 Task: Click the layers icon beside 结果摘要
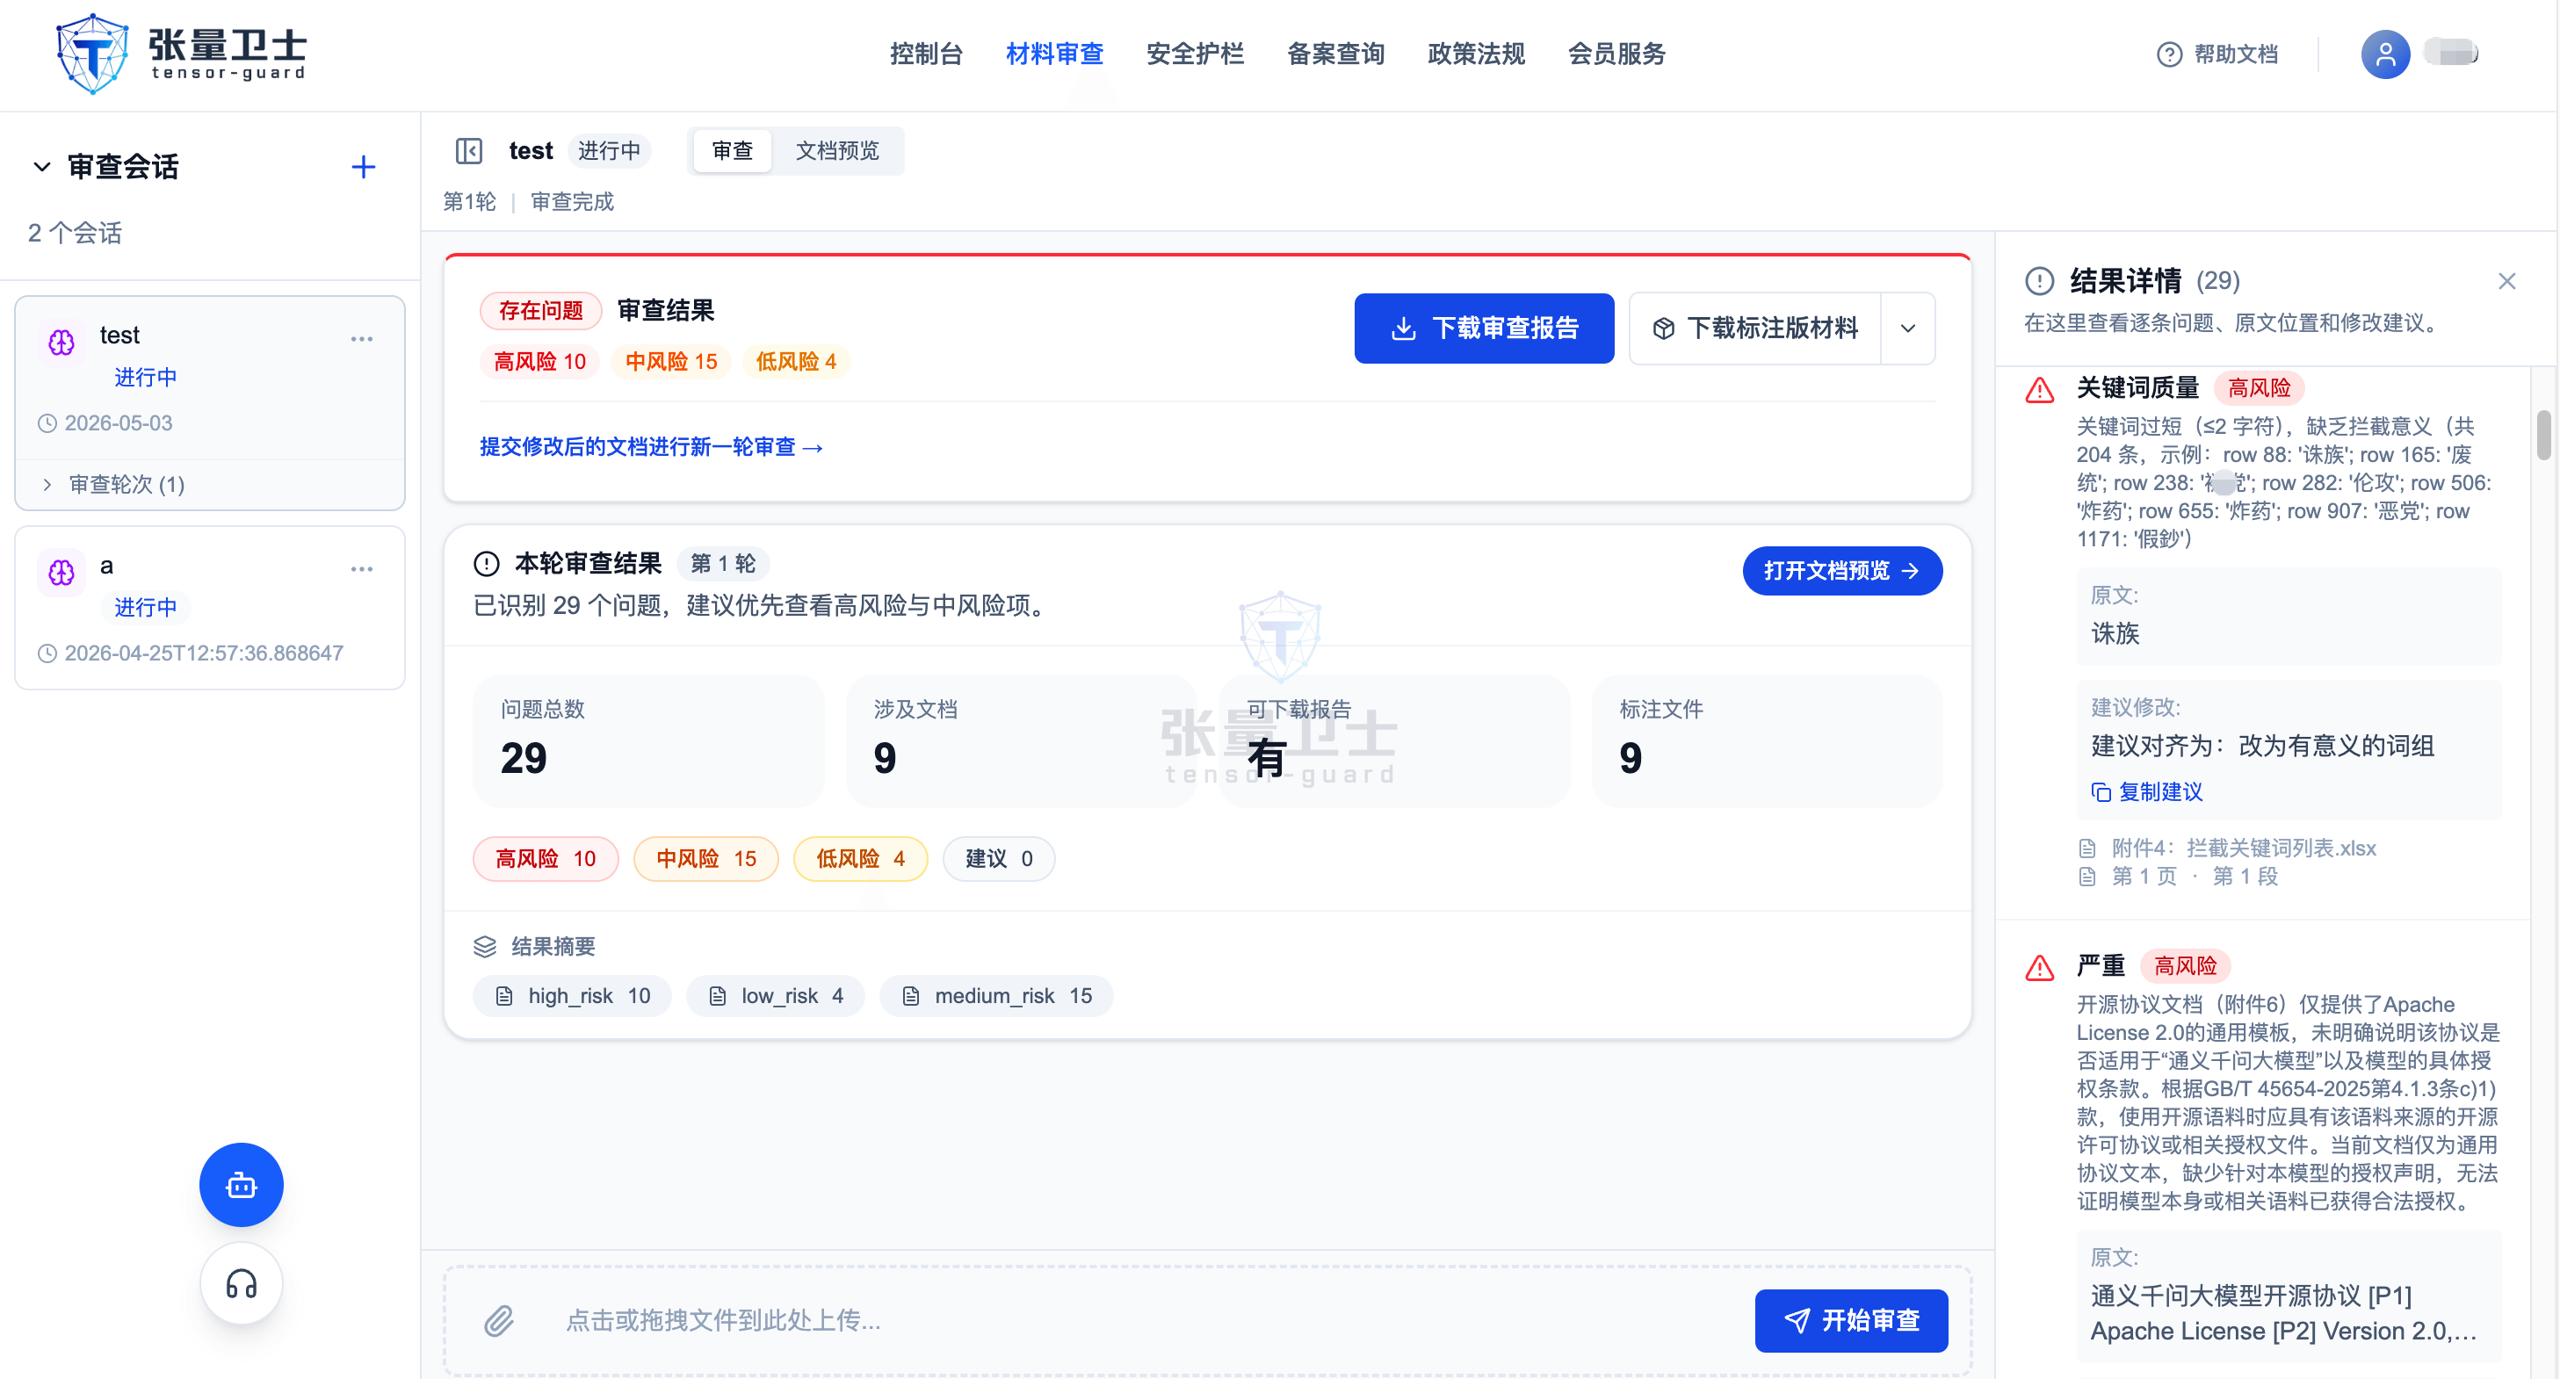[485, 946]
